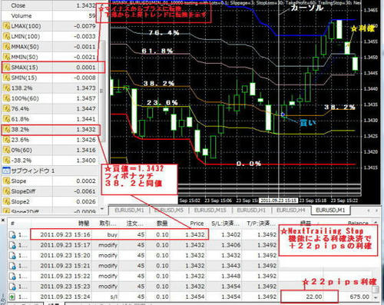This screenshot has height=305, width=384.
Task: Click order icon of the 15:20 modify row
Action: click(12, 256)
